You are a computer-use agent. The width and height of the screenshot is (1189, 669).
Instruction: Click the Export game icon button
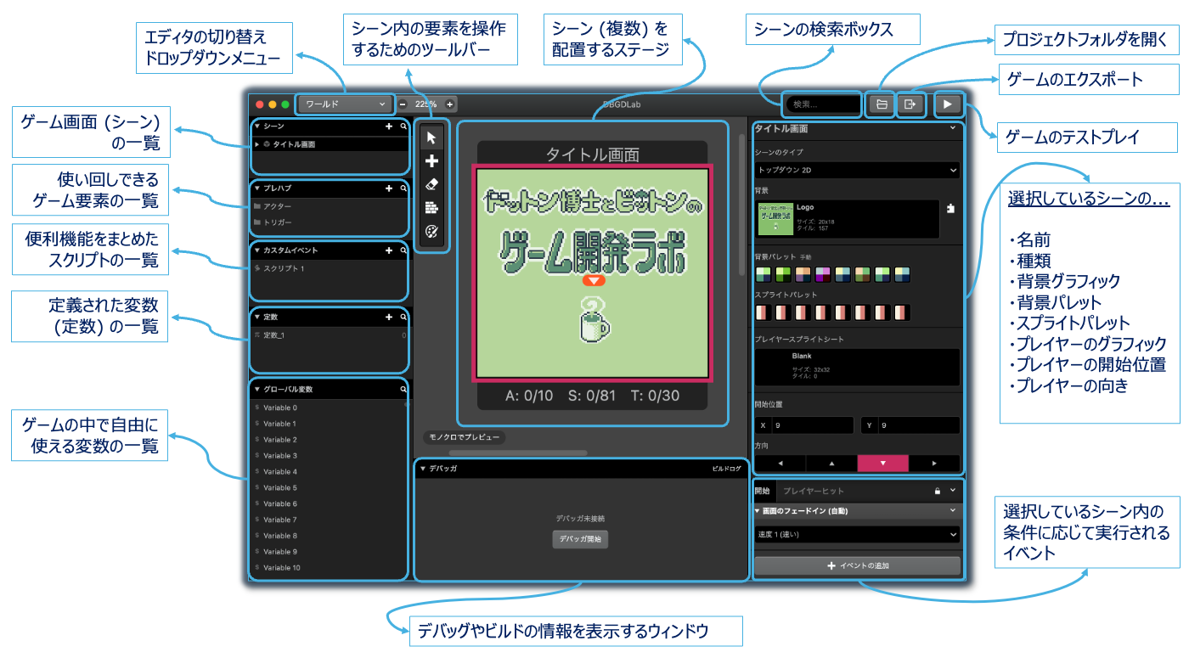910,104
